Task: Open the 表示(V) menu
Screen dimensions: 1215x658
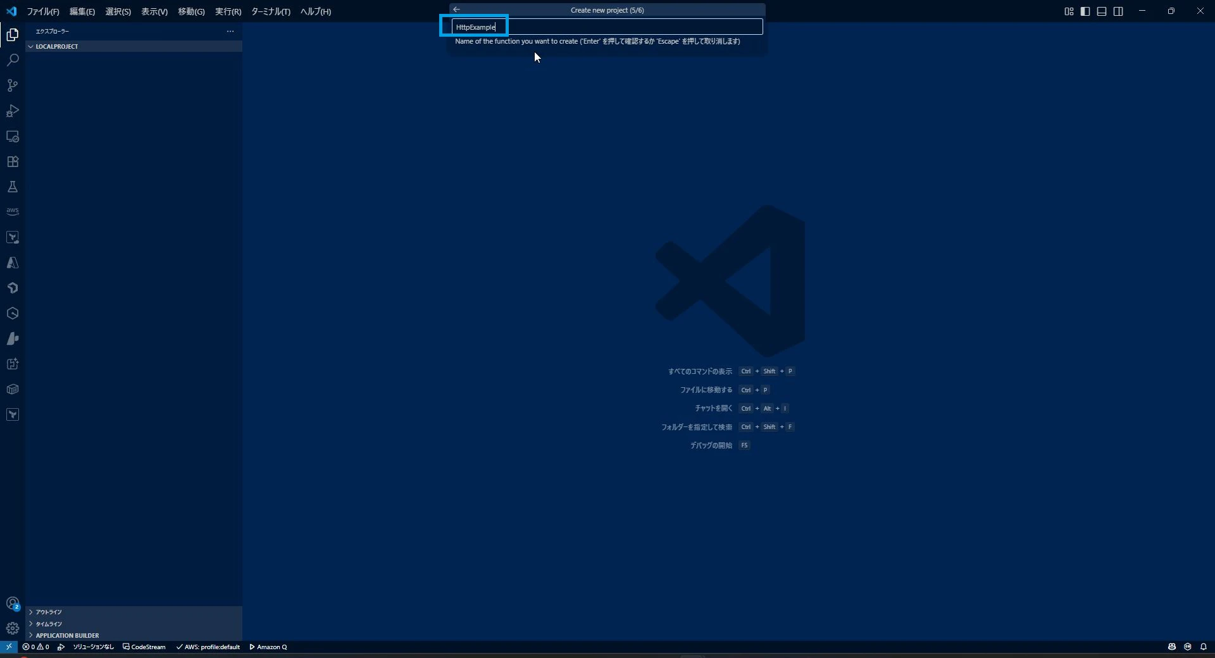Action: click(154, 11)
